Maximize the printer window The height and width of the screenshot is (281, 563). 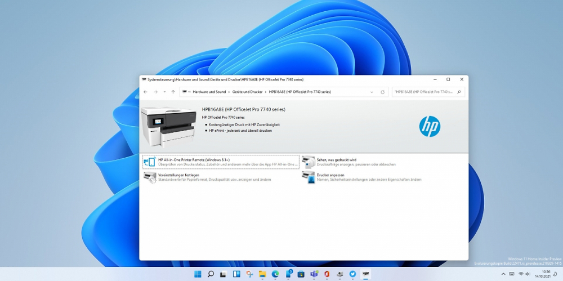tap(448, 79)
